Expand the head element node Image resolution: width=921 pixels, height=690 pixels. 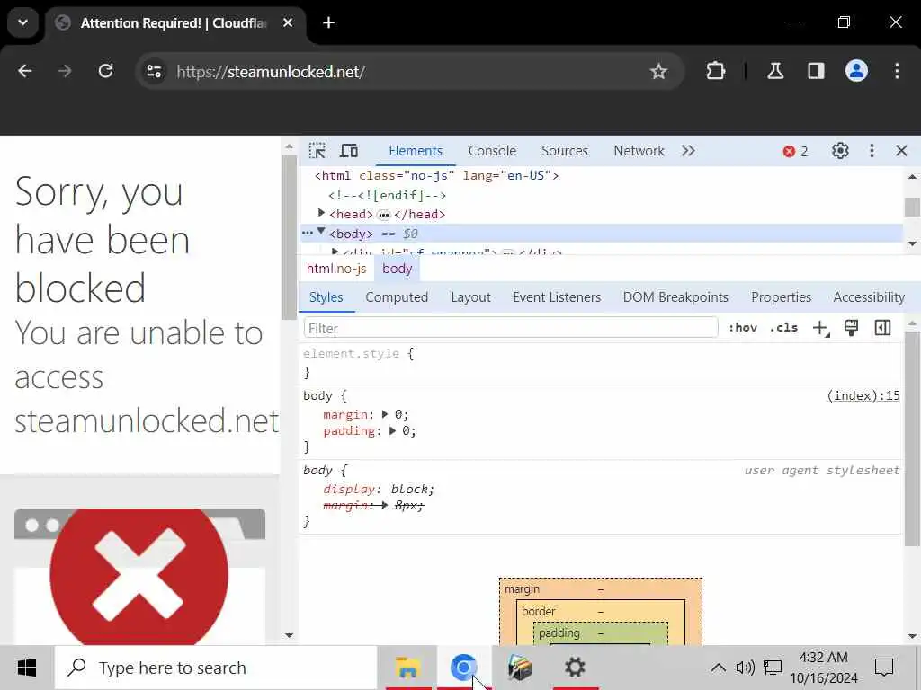[321, 213]
